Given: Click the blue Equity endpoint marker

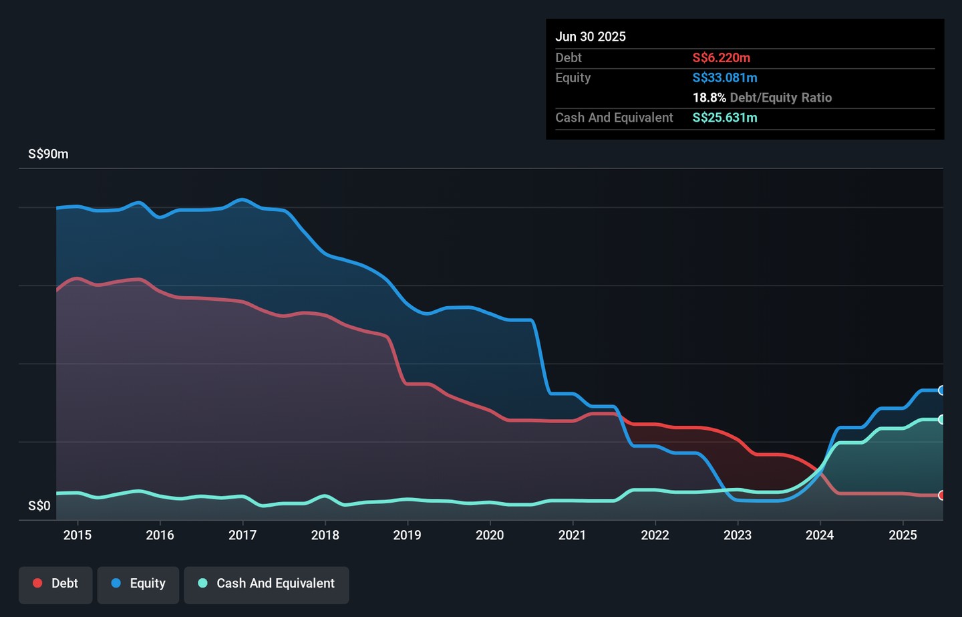Looking at the screenshot, I should pos(941,390).
